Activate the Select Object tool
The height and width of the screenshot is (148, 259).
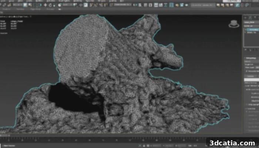25,5
